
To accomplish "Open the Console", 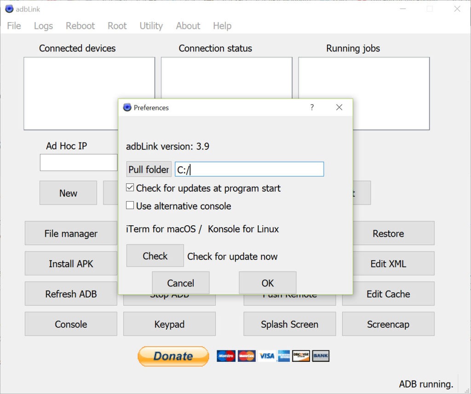I will (71, 324).
